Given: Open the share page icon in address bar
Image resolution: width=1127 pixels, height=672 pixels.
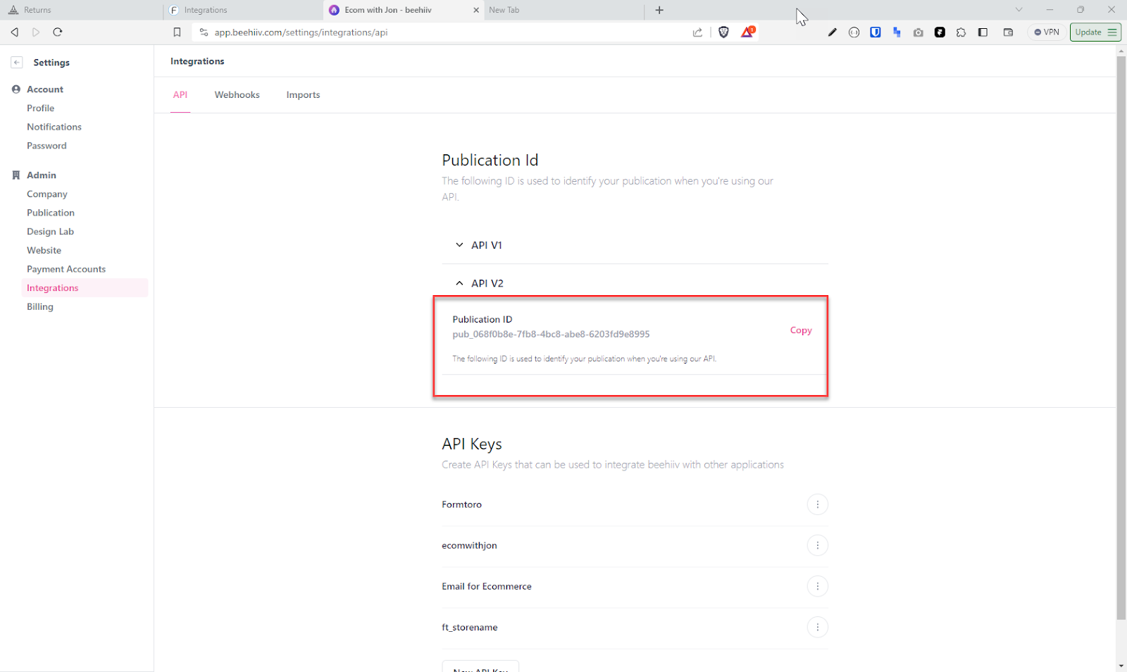Looking at the screenshot, I should click(x=697, y=32).
